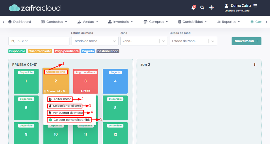Viewport: 270px width, 144px height.
Task: Click the Consumidor Fi... customer label on table 2
Action: [55, 91]
